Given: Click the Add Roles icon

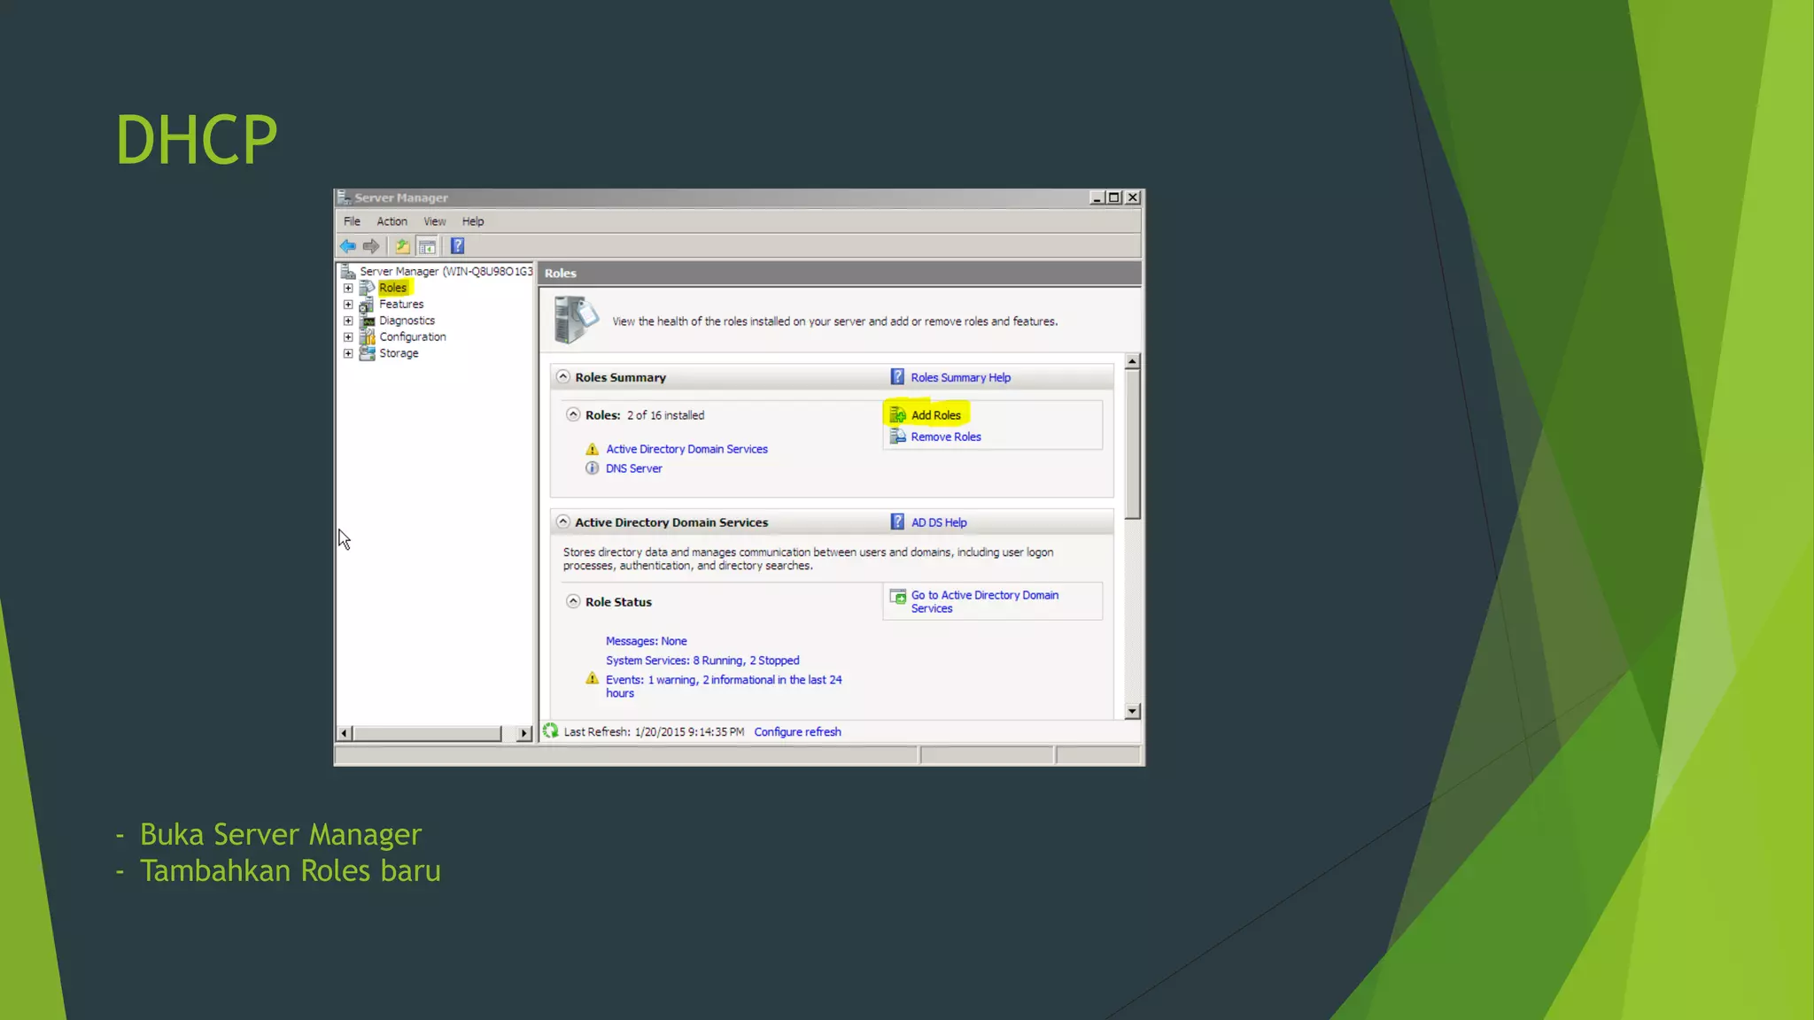Looking at the screenshot, I should [x=897, y=414].
